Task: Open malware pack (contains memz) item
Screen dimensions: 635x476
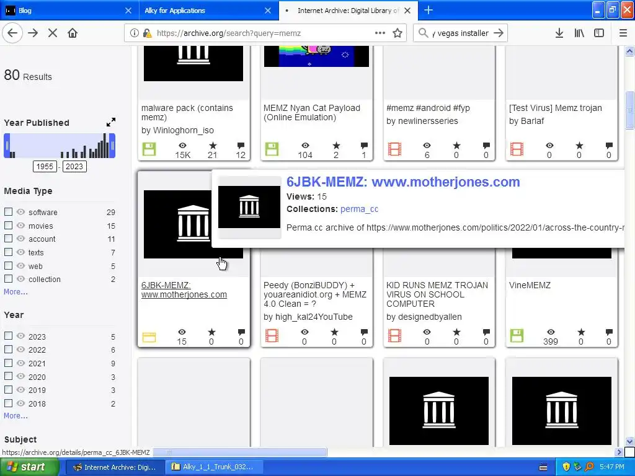Action: tap(187, 113)
